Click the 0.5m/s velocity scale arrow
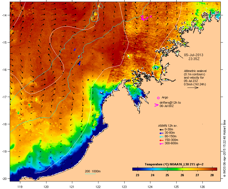This screenshot has width=228, height=189. [x=193, y=88]
